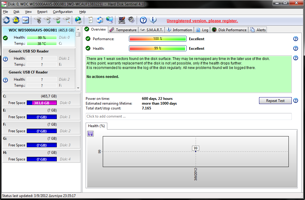
Task: Click the save graph floppy disk icon
Action: [90, 134]
